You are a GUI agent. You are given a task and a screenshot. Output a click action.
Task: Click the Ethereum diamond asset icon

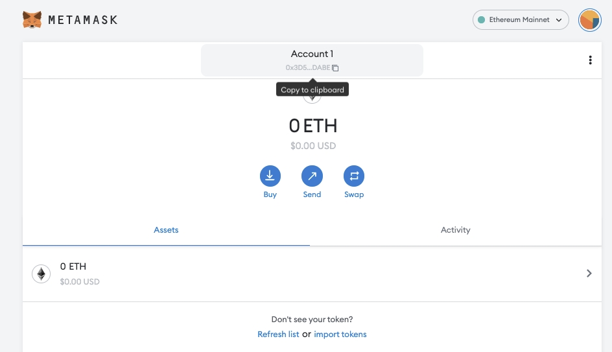41,274
